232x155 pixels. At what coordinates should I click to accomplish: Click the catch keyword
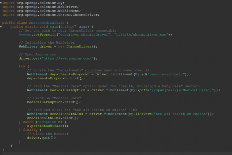click(x=28, y=122)
